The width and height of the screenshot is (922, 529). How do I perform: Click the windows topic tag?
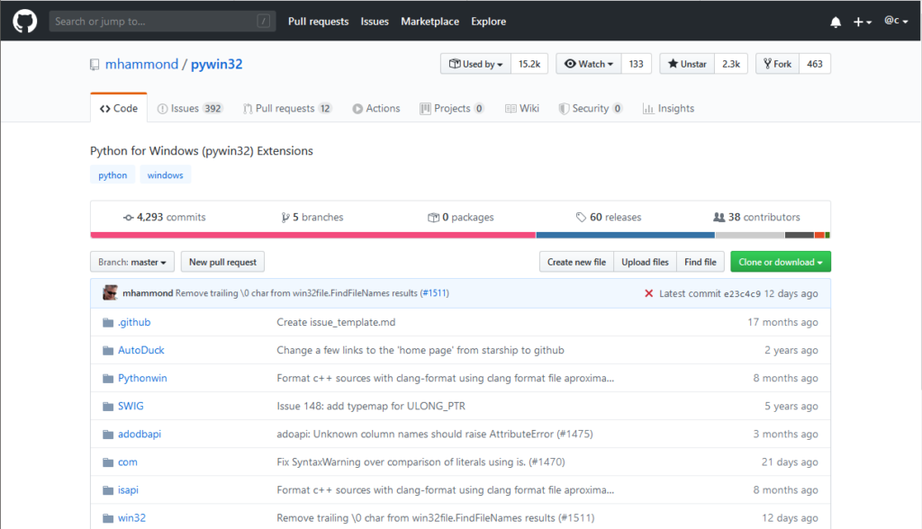(166, 175)
